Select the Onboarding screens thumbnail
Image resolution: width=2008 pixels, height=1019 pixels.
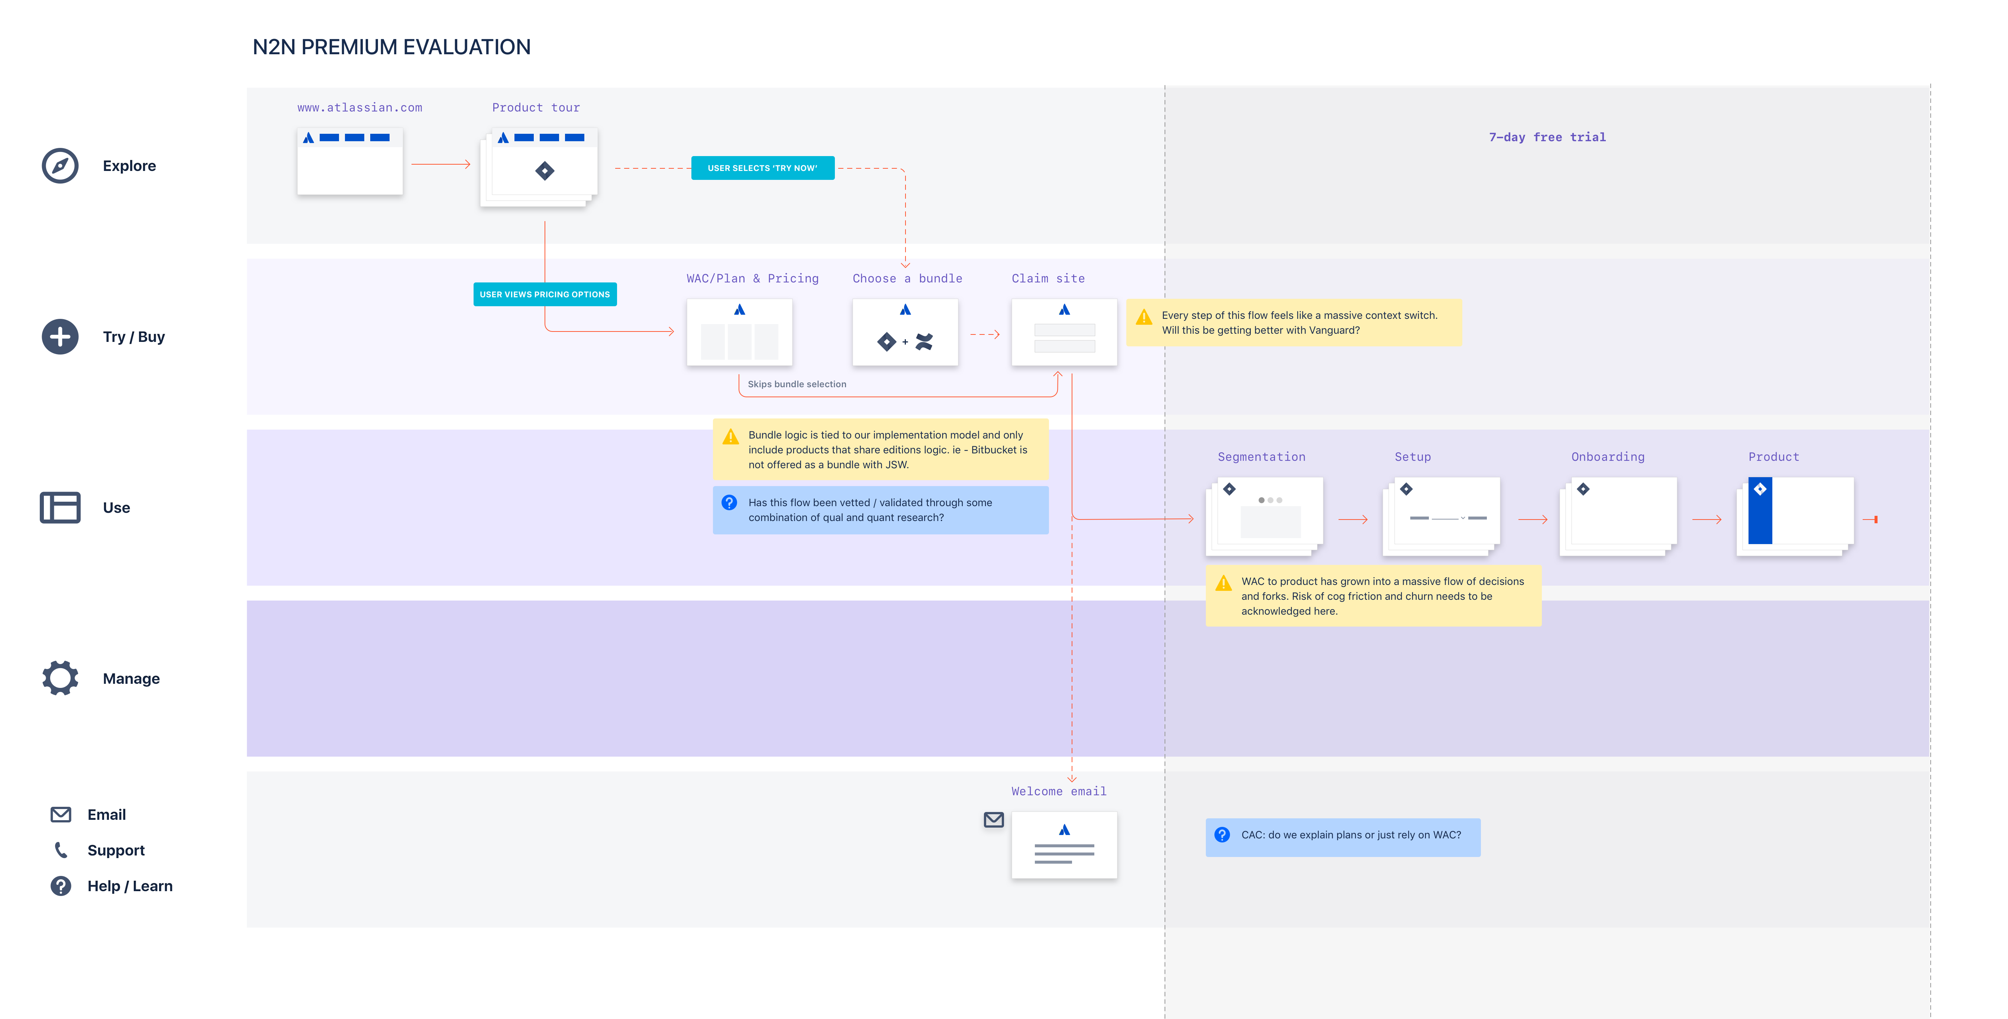(1618, 517)
